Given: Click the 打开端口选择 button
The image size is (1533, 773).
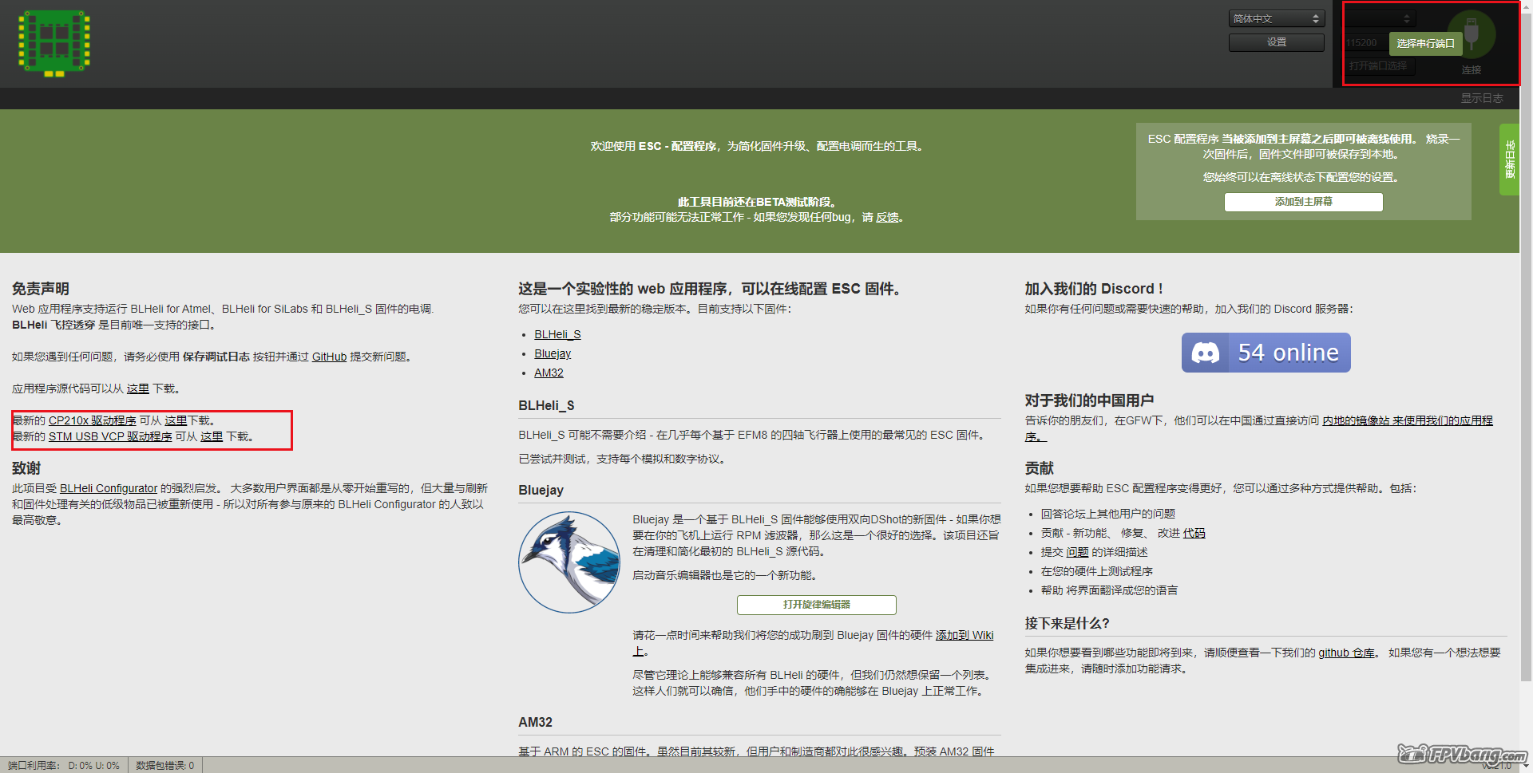Looking at the screenshot, I should 1379,66.
